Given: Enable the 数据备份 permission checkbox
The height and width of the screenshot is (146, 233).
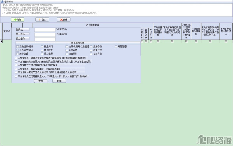Looking at the screenshot, I should click(x=91, y=47).
